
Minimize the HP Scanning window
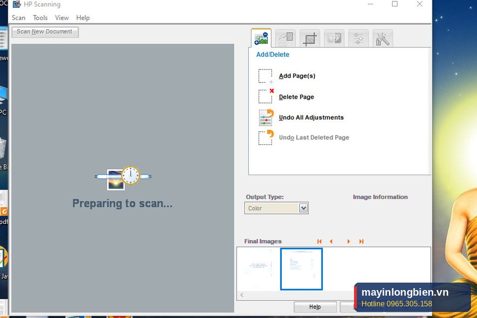(370, 4)
